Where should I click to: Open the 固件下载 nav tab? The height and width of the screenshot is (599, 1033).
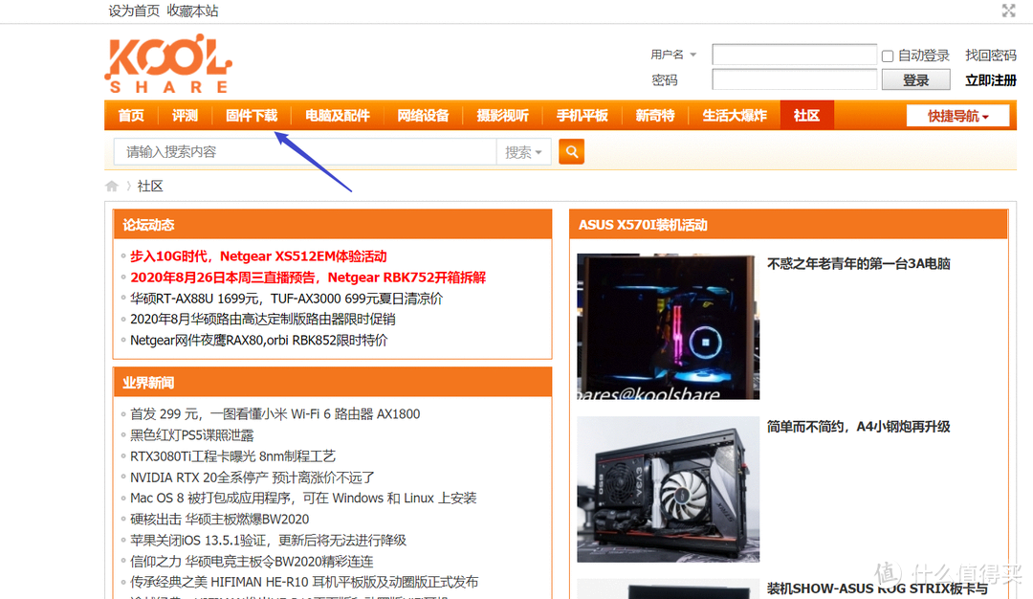pyautogui.click(x=252, y=116)
